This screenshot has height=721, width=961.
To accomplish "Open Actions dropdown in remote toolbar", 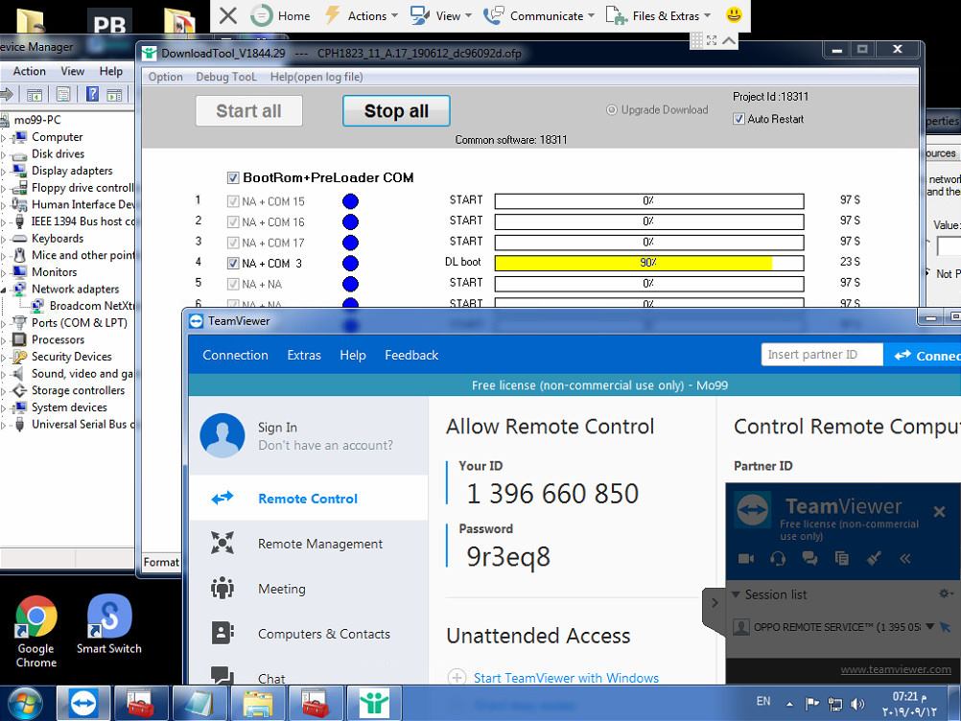I will tap(361, 15).
